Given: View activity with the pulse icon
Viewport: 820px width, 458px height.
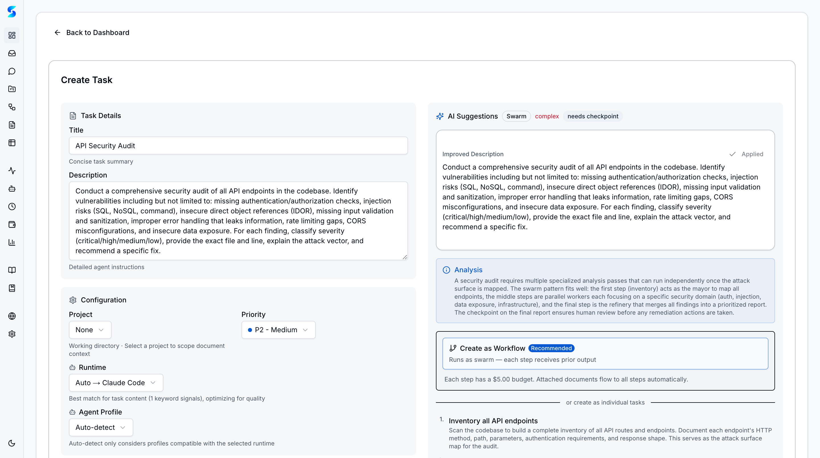Looking at the screenshot, I should pyautogui.click(x=12, y=170).
